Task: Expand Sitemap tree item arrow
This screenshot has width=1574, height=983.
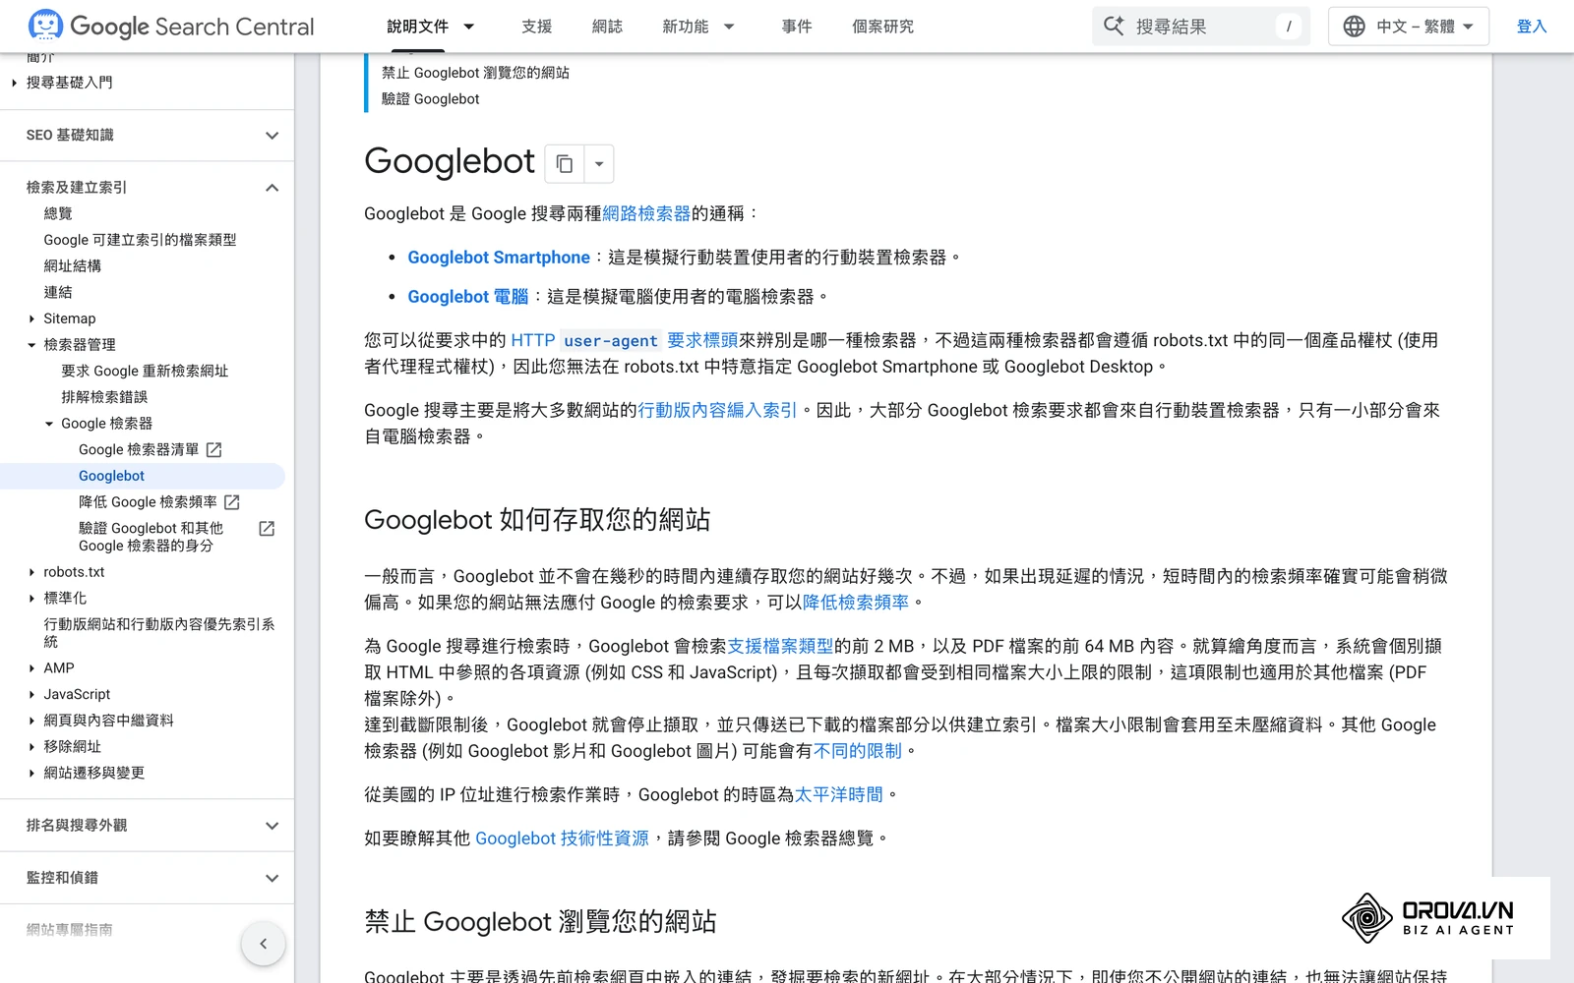Action: coord(31,318)
